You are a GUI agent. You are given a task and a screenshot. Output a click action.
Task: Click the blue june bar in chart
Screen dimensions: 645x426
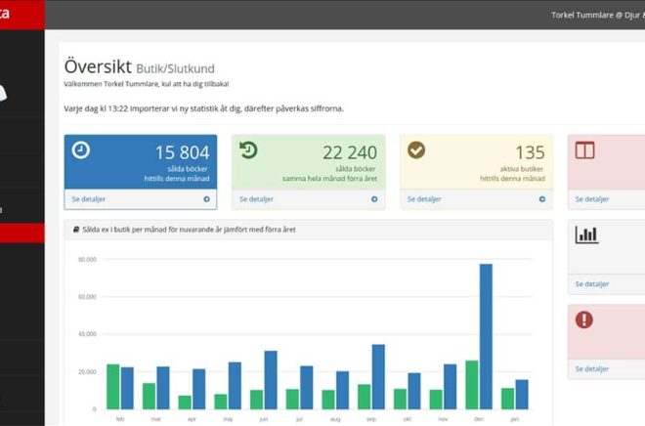tap(271, 380)
